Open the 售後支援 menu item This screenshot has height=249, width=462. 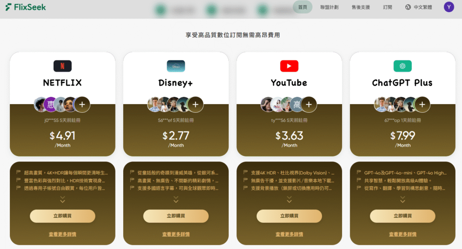[x=360, y=7]
